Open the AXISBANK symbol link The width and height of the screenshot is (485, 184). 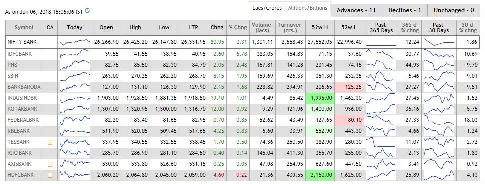point(19,164)
